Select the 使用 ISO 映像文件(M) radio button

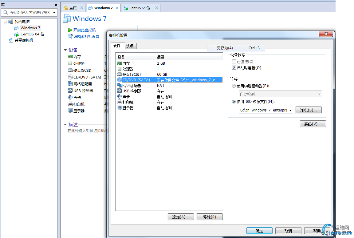tap(234, 102)
